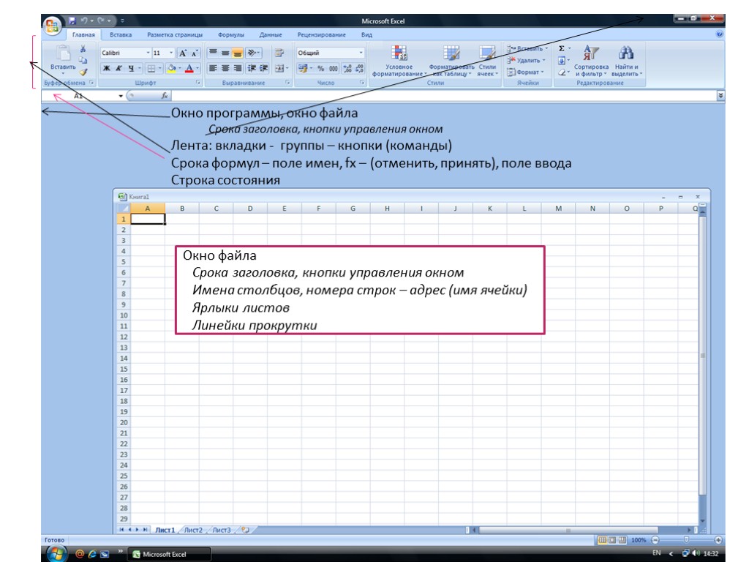Open Сортировка и фильтр menu

pyautogui.click(x=591, y=61)
